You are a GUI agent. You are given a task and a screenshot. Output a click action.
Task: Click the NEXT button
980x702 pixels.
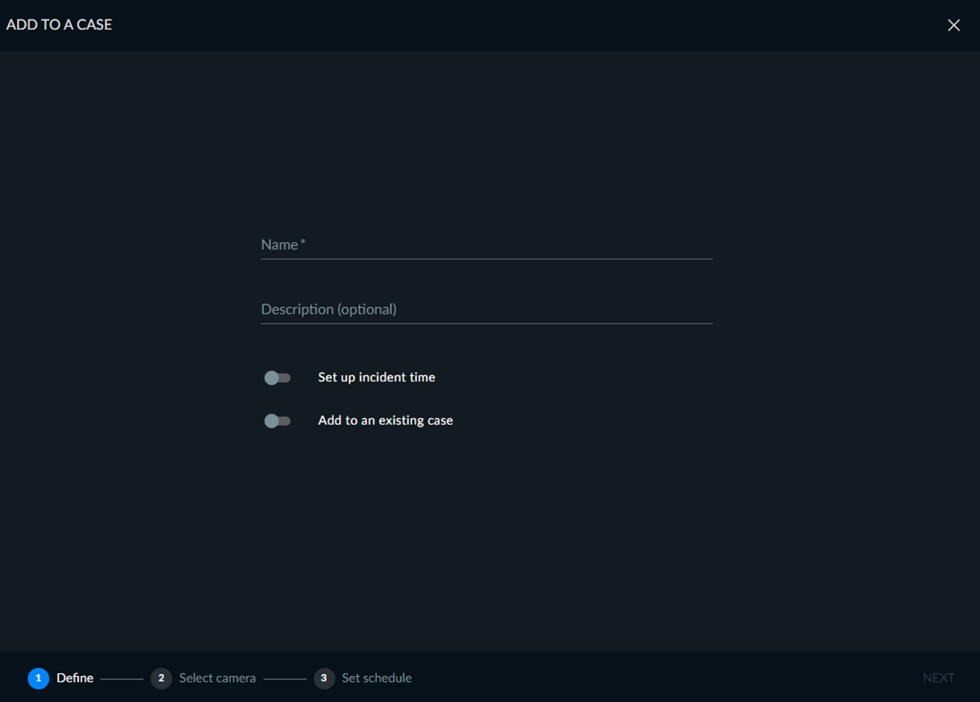point(938,679)
